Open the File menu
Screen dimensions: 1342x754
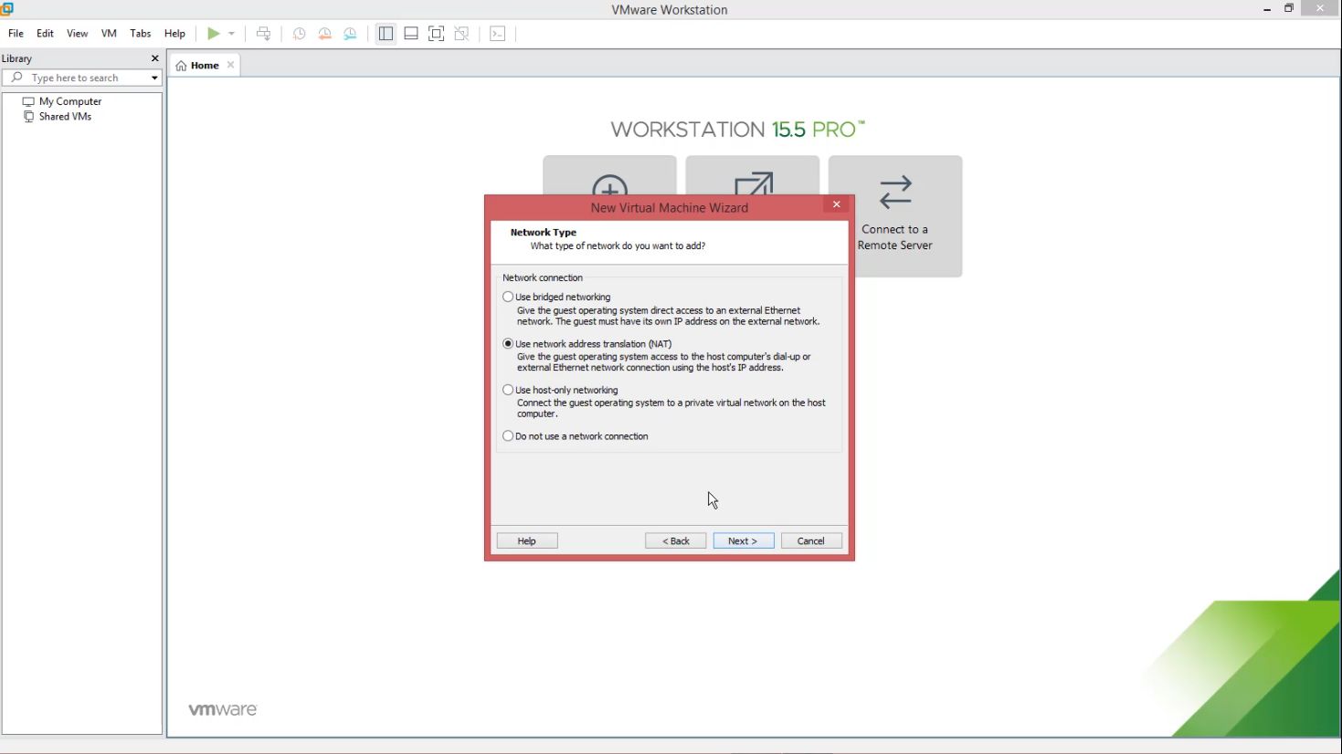click(16, 34)
